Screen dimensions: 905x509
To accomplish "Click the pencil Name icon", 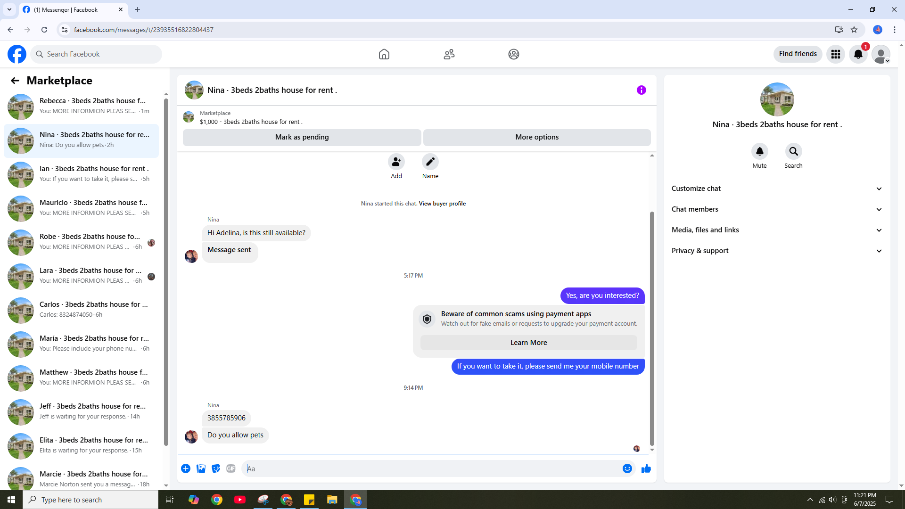I will [x=430, y=162].
